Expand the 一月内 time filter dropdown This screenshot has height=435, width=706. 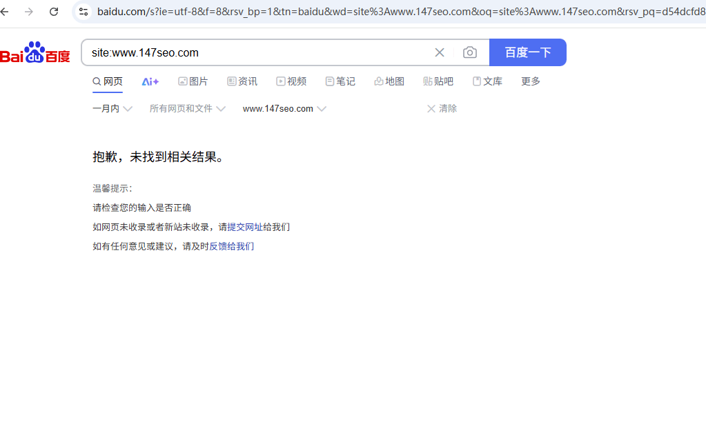pyautogui.click(x=112, y=108)
